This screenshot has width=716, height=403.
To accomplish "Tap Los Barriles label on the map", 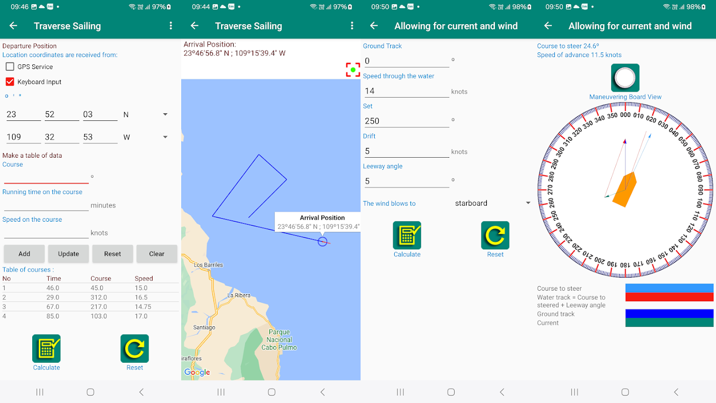I will [208, 265].
